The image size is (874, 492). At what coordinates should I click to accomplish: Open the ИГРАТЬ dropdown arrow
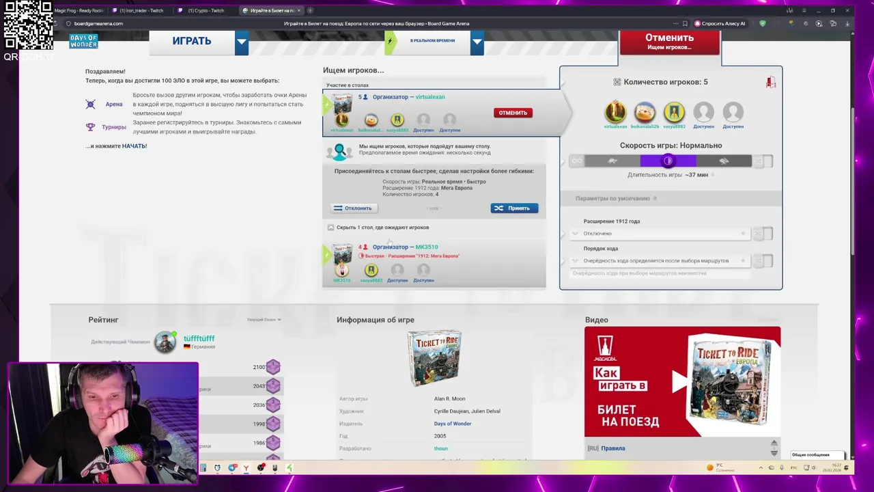pos(242,42)
